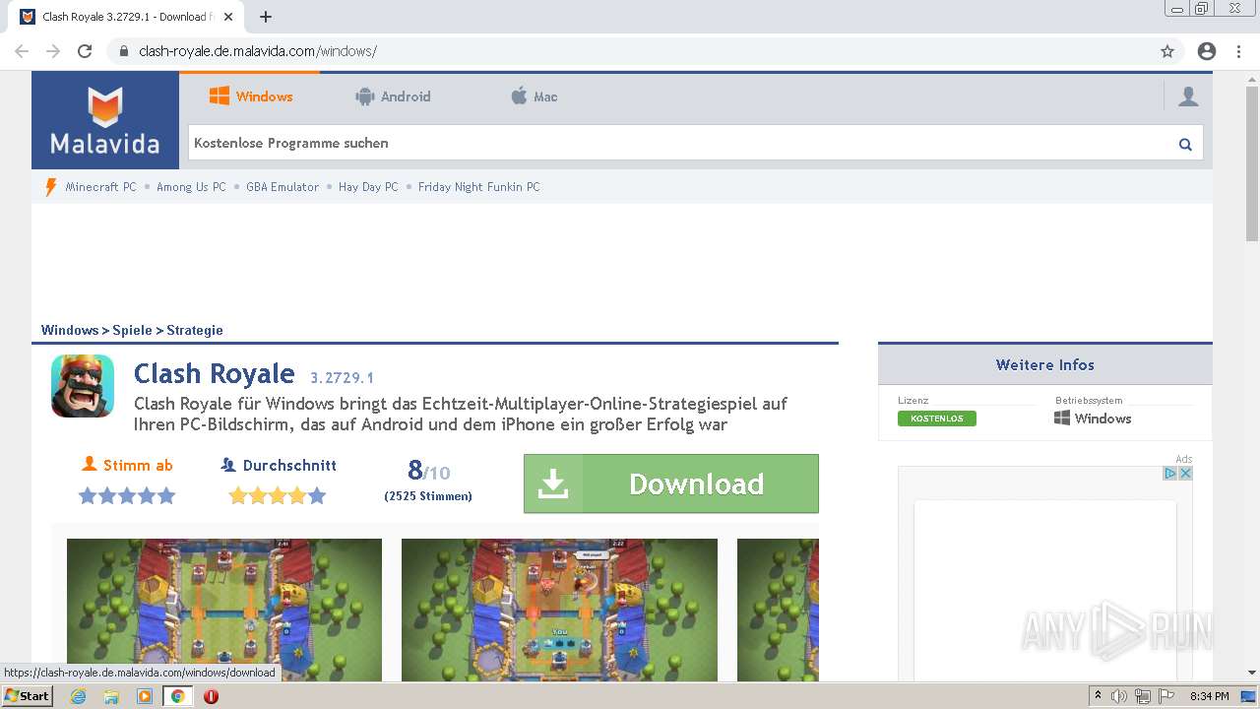Click the magnifier search icon

pos(1185,145)
